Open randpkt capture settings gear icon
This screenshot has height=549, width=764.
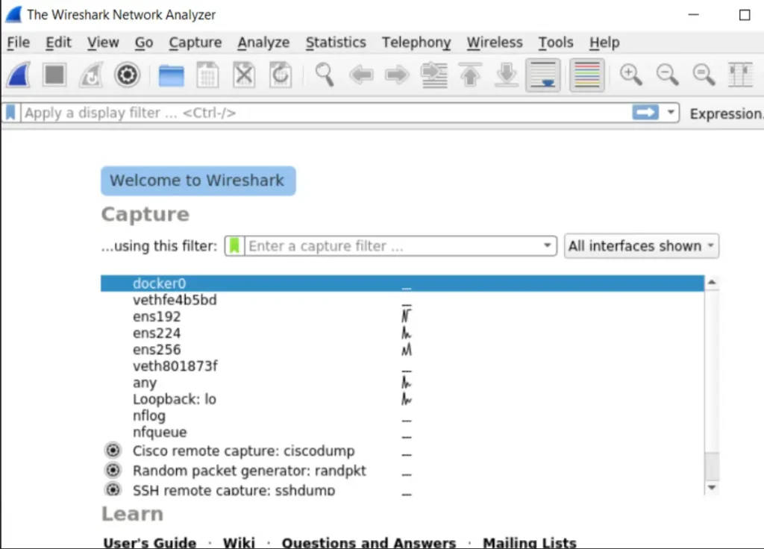[x=113, y=470]
